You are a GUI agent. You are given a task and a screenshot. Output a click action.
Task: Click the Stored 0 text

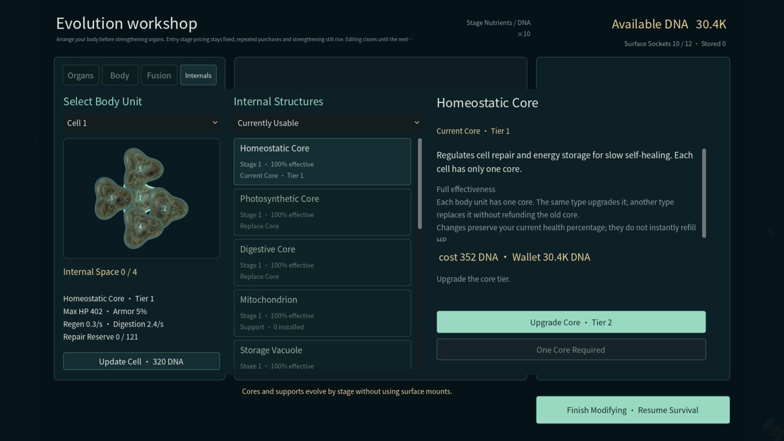(713, 44)
